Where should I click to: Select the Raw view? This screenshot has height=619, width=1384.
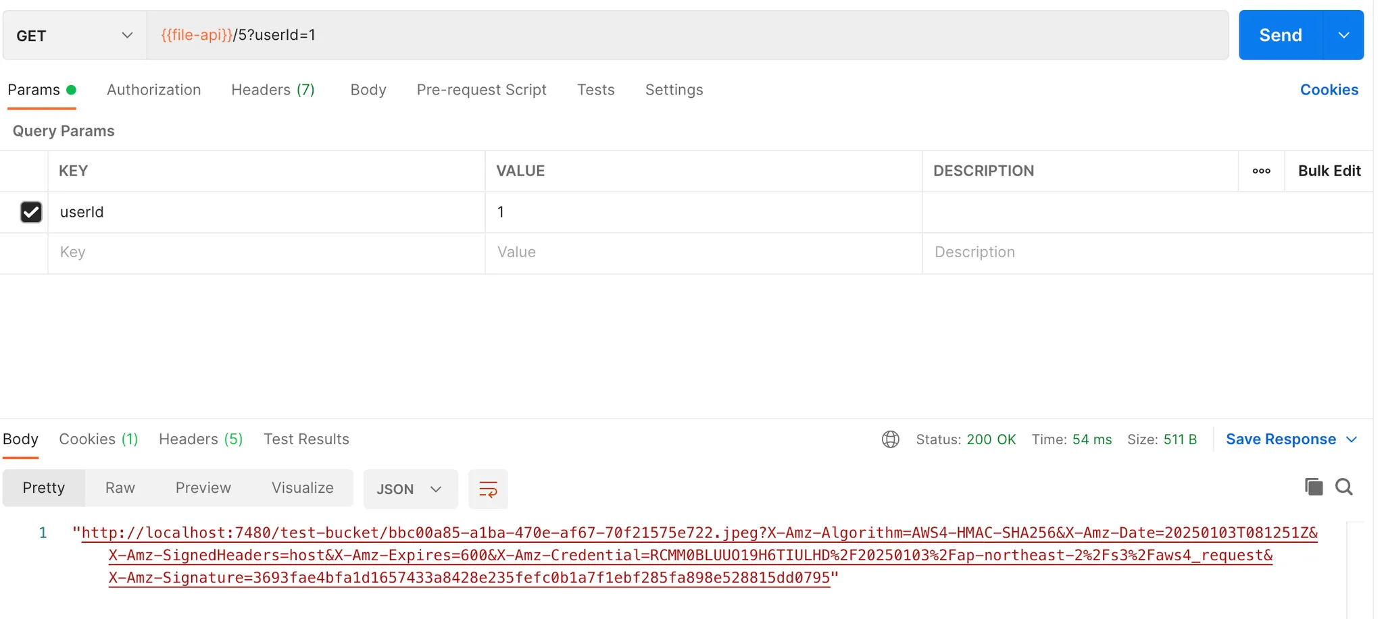[120, 488]
